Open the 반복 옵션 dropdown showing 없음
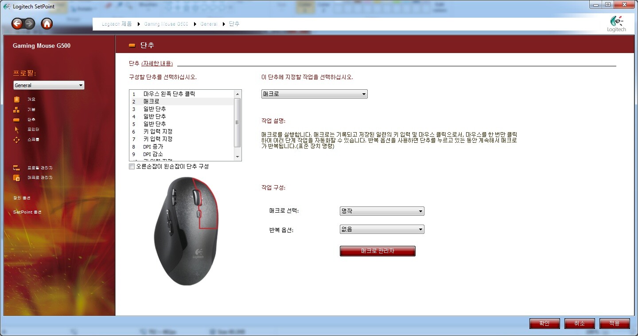Image resolution: width=638 pixels, height=336 pixels. (382, 229)
